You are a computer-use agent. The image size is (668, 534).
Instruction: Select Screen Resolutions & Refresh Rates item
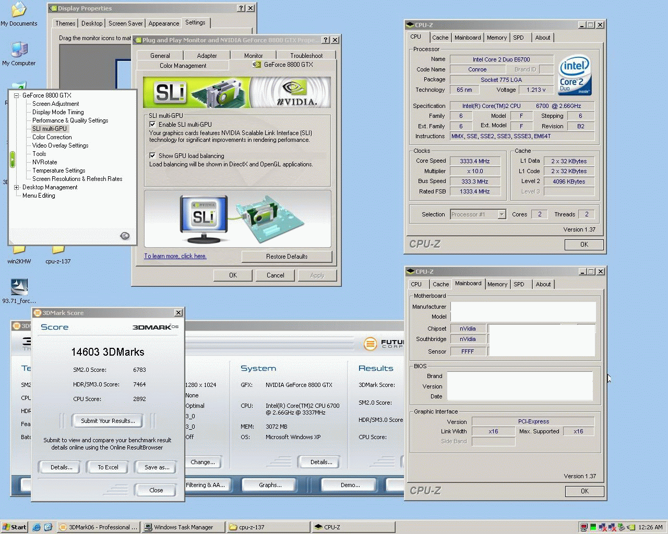(77, 179)
